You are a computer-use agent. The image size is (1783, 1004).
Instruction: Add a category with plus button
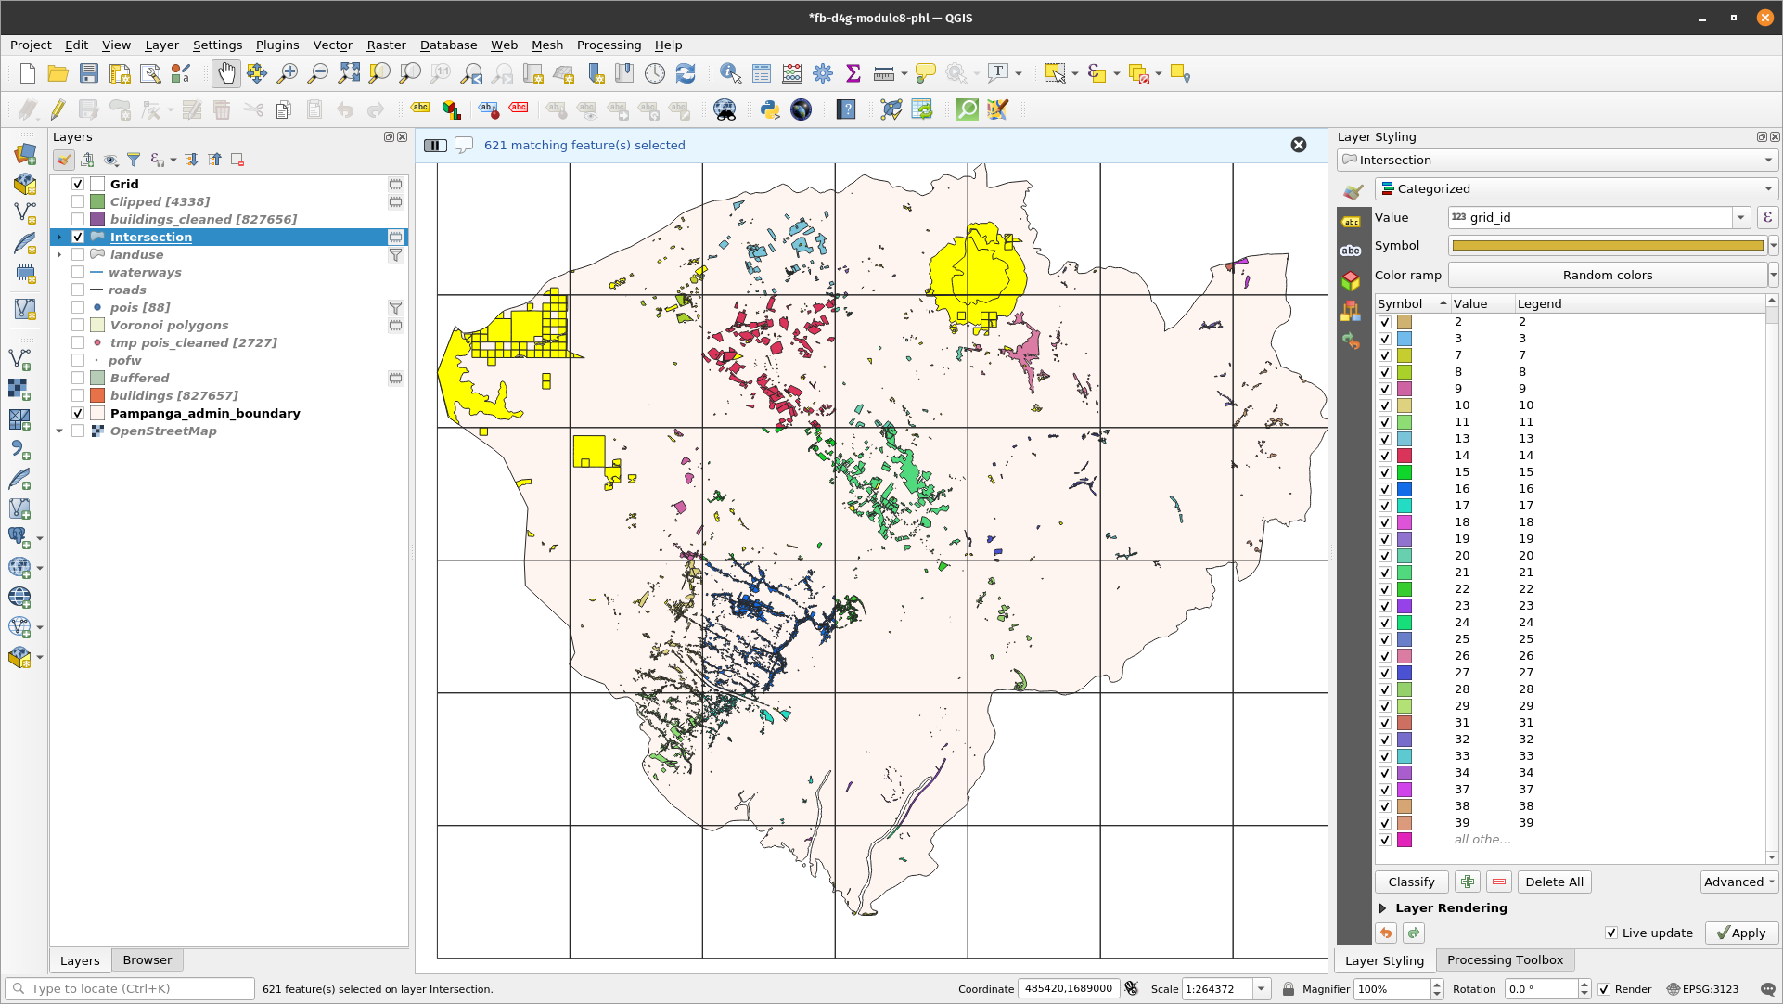click(1468, 882)
